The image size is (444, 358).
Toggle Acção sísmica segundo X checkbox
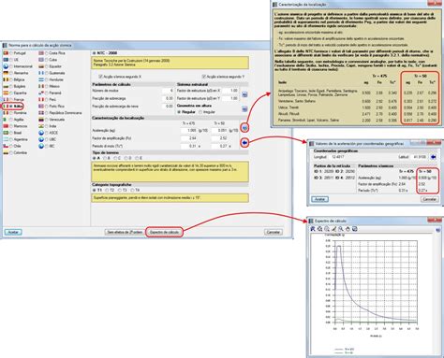100,77
